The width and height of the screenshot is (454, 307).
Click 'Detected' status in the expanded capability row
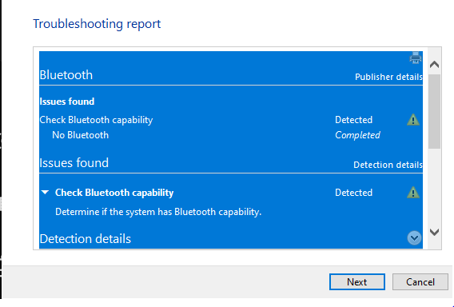click(x=353, y=193)
